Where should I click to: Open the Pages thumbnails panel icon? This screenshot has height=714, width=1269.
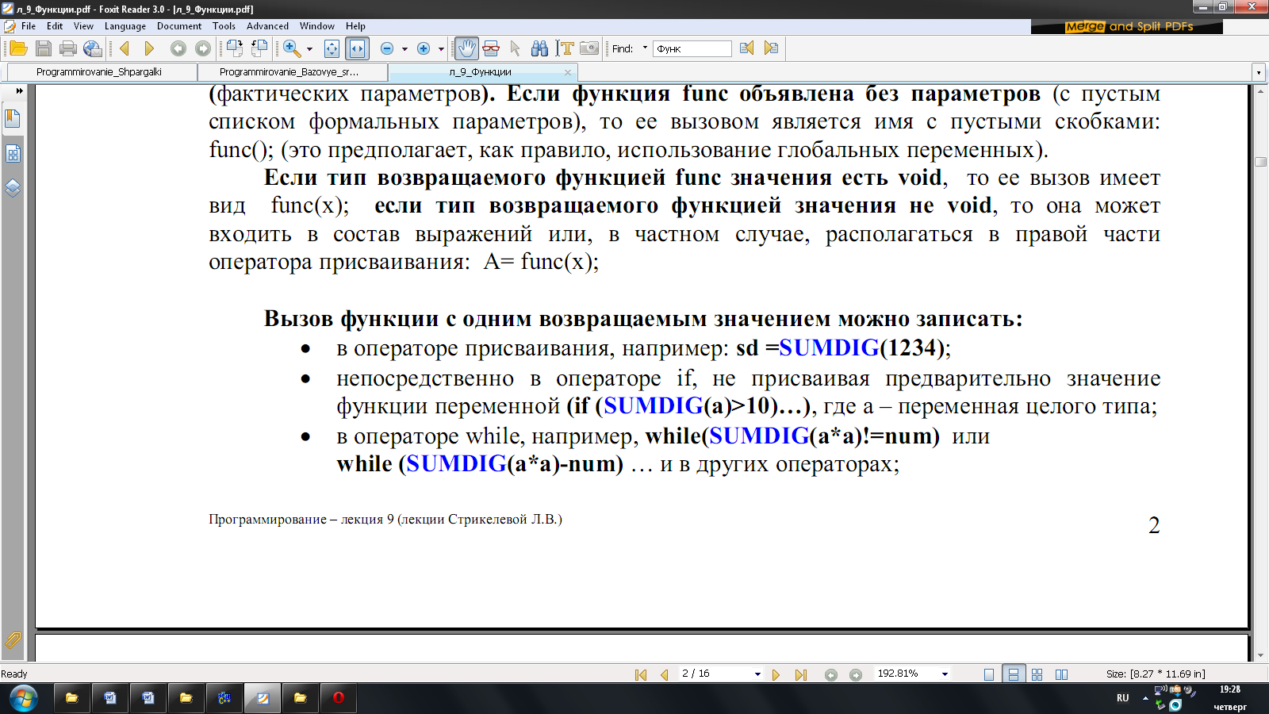[x=13, y=153]
